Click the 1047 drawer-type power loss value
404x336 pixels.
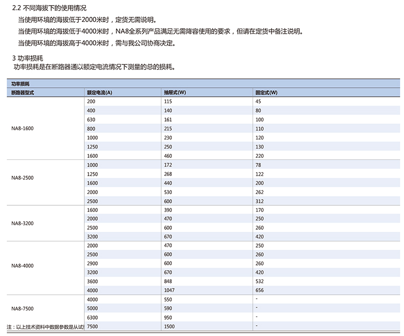coord(170,290)
